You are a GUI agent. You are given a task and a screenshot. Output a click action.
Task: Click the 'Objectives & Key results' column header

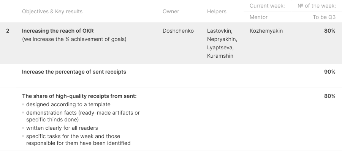pos(52,11)
